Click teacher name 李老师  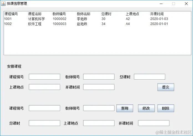coord(82,19)
